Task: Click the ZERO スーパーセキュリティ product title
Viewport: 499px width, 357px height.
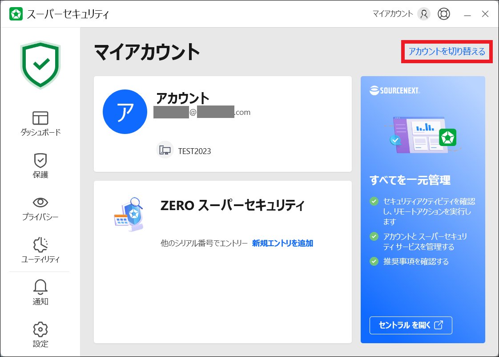Action: tap(232, 205)
